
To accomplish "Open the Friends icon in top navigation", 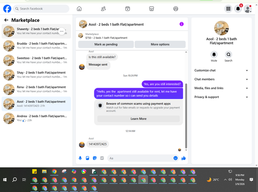I will [103, 9].
